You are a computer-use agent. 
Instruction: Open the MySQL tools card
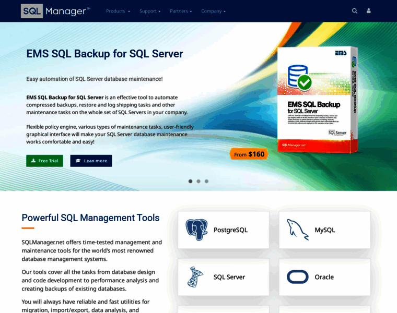click(x=324, y=230)
